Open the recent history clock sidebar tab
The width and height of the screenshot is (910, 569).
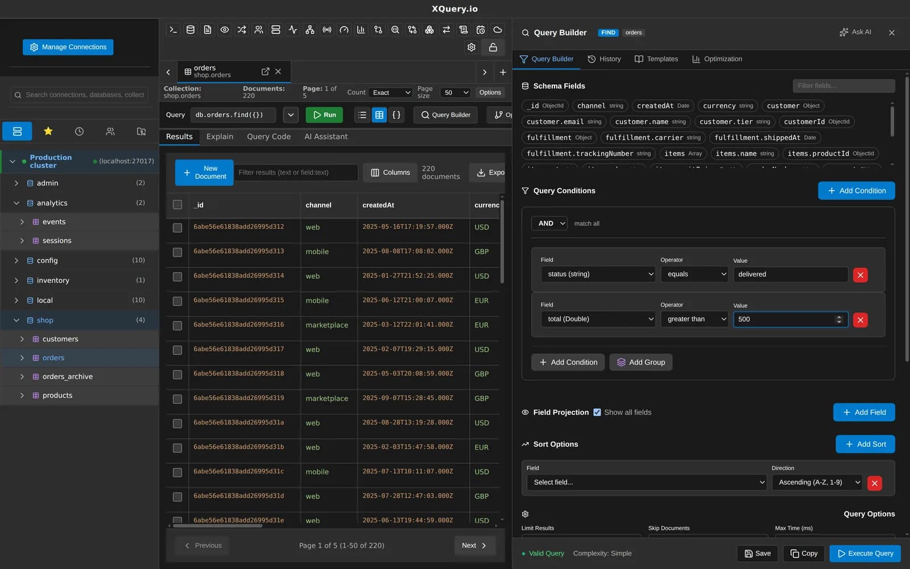pyautogui.click(x=79, y=131)
